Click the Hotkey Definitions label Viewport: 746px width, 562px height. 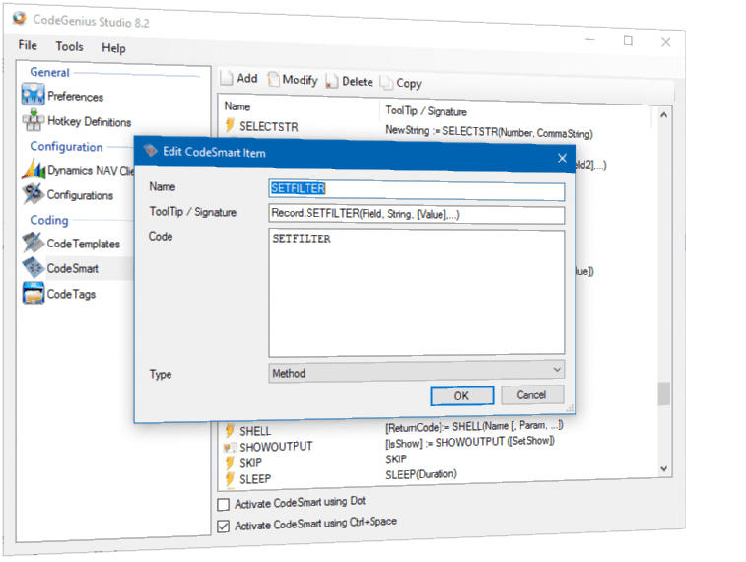(x=89, y=122)
